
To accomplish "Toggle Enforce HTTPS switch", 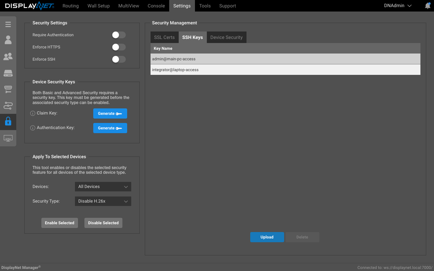I will 119,47.
